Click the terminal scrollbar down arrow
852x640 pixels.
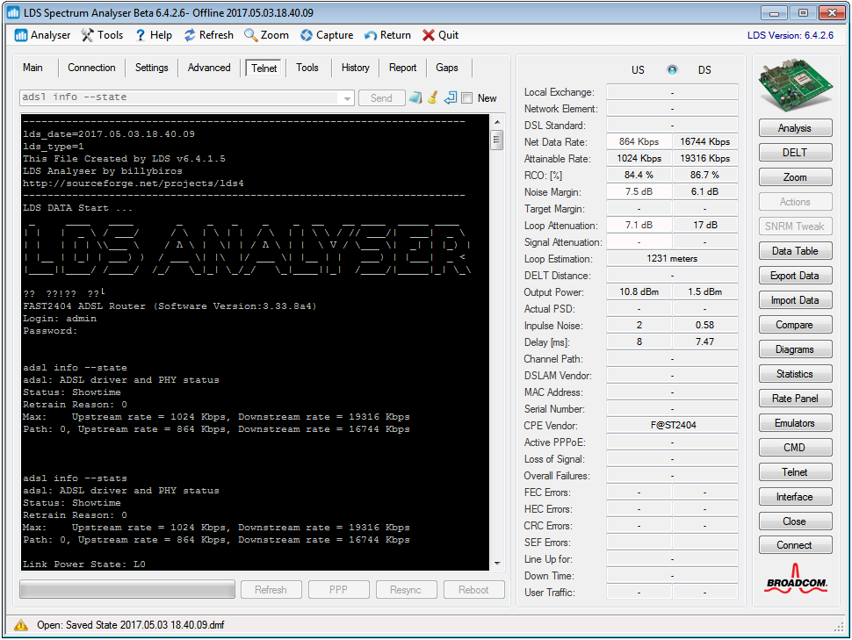pyautogui.click(x=496, y=563)
